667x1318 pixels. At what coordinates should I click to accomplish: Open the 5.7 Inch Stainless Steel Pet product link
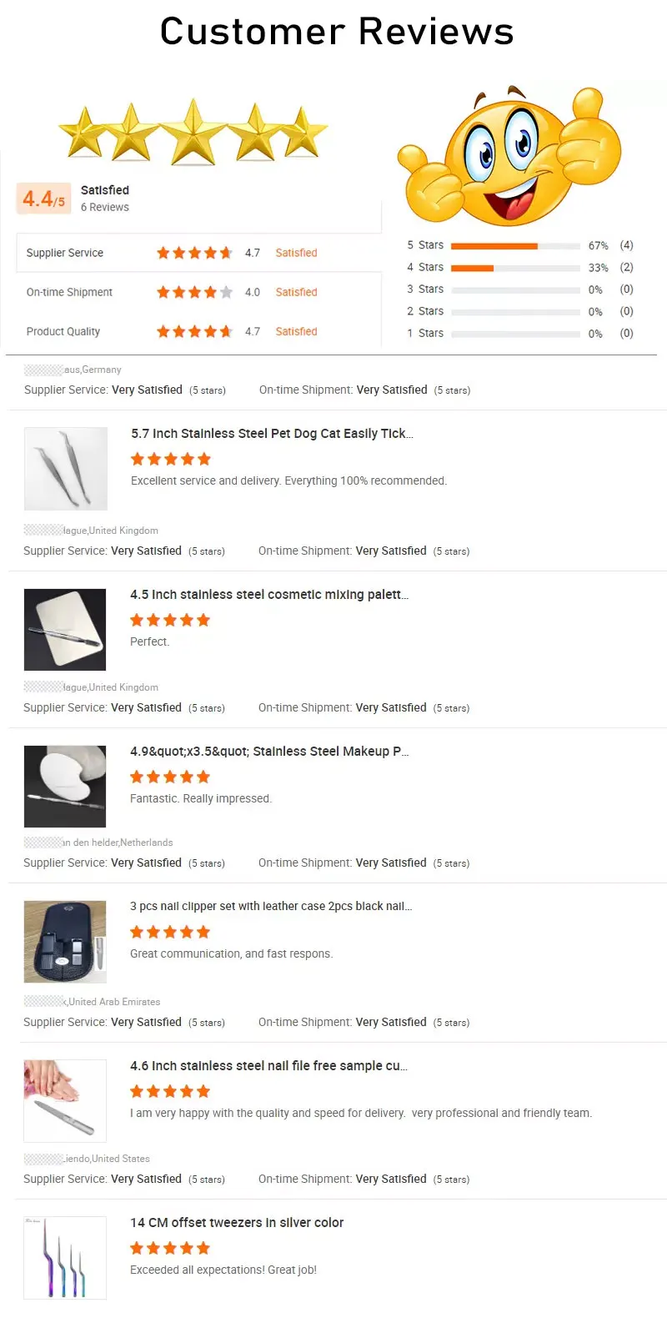272,433
